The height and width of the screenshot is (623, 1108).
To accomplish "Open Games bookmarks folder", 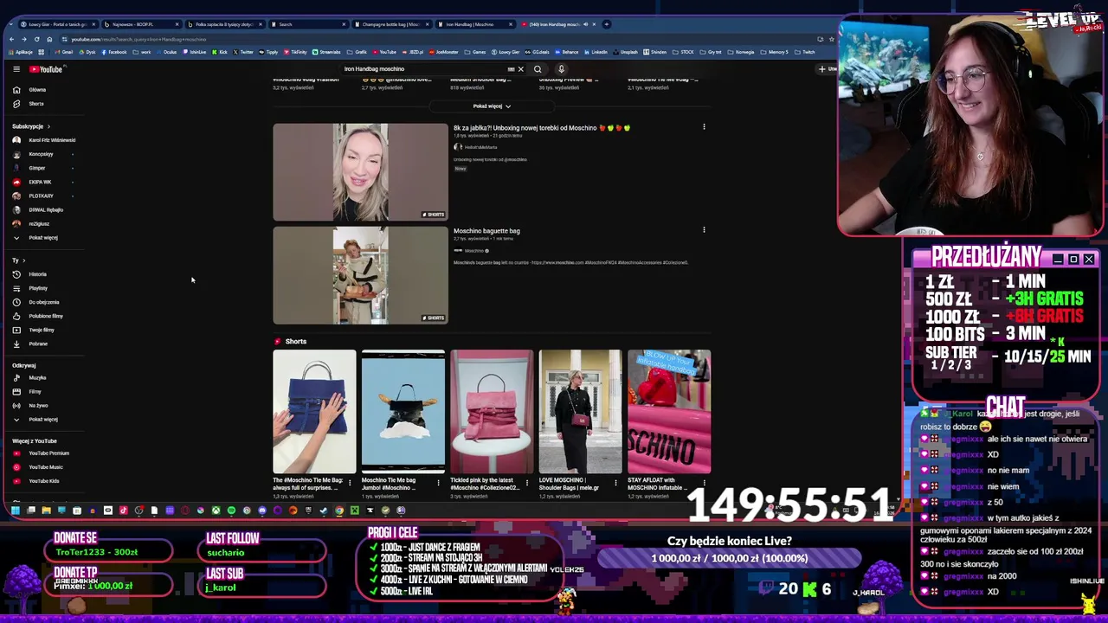I will [476, 52].
